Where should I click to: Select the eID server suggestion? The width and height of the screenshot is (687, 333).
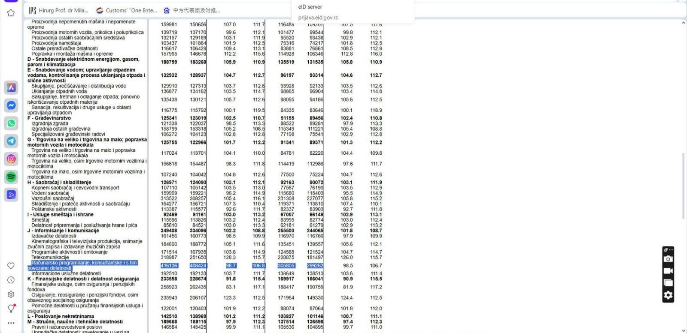(x=310, y=7)
